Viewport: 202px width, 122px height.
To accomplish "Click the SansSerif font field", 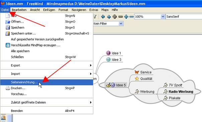I will click(184, 17).
